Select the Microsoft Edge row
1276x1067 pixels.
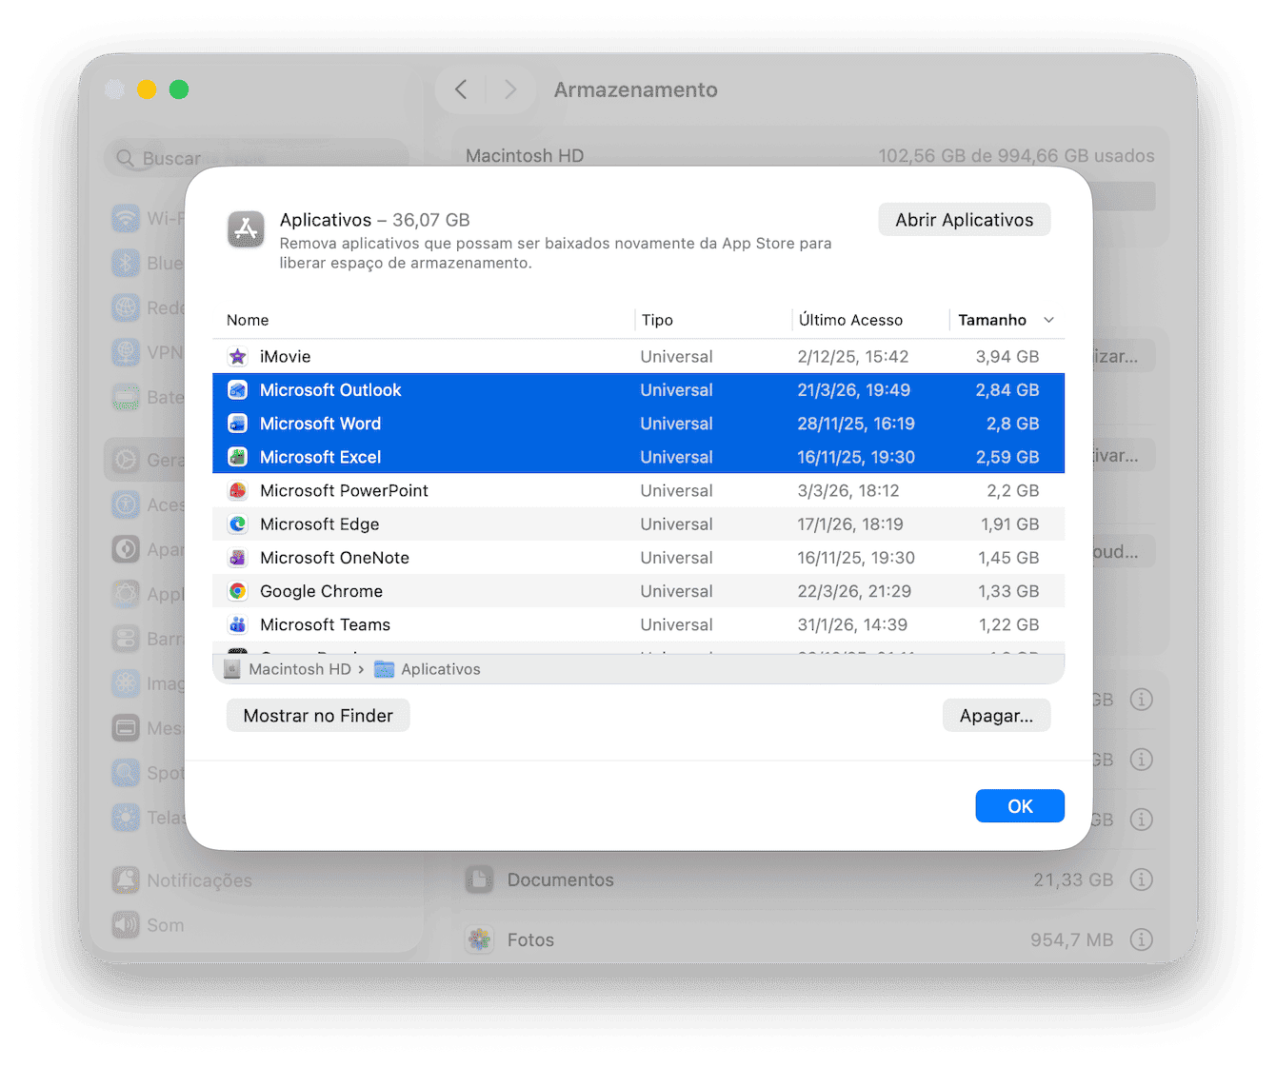click(x=638, y=524)
